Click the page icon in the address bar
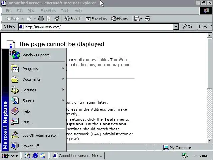 [21, 27]
